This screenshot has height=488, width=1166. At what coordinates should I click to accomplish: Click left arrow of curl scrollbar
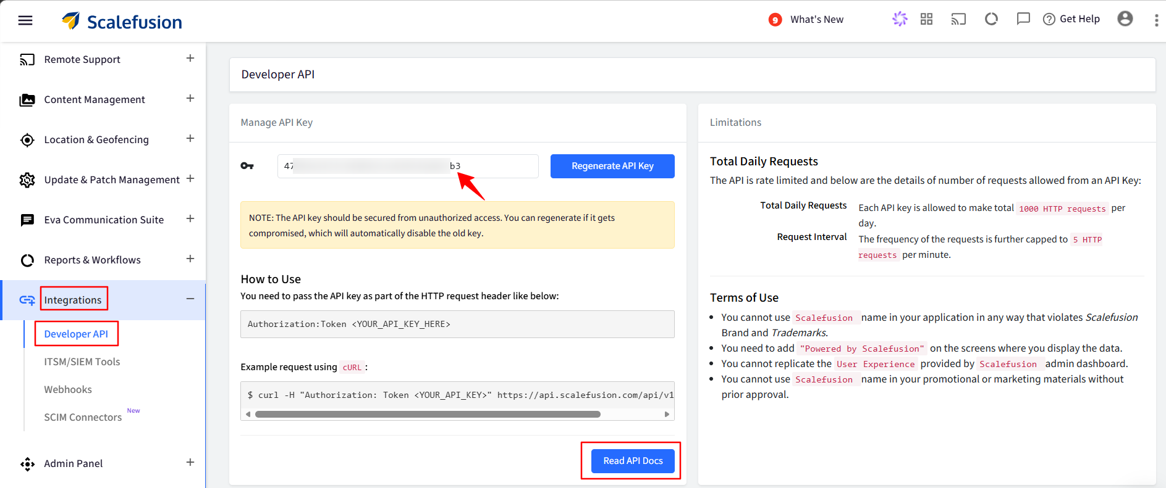pyautogui.click(x=248, y=415)
